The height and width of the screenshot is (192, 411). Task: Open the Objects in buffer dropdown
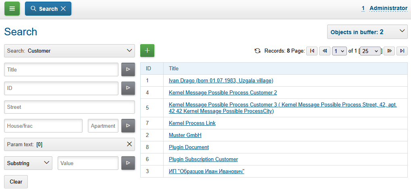click(367, 32)
